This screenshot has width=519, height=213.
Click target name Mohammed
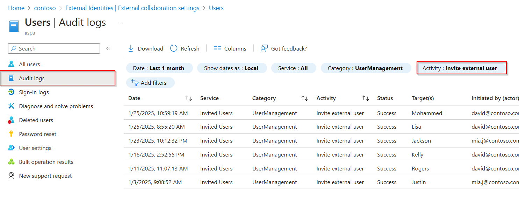tap(427, 113)
